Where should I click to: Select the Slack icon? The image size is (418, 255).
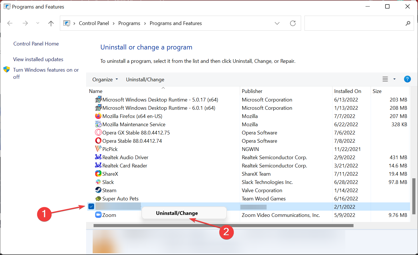[x=98, y=182]
